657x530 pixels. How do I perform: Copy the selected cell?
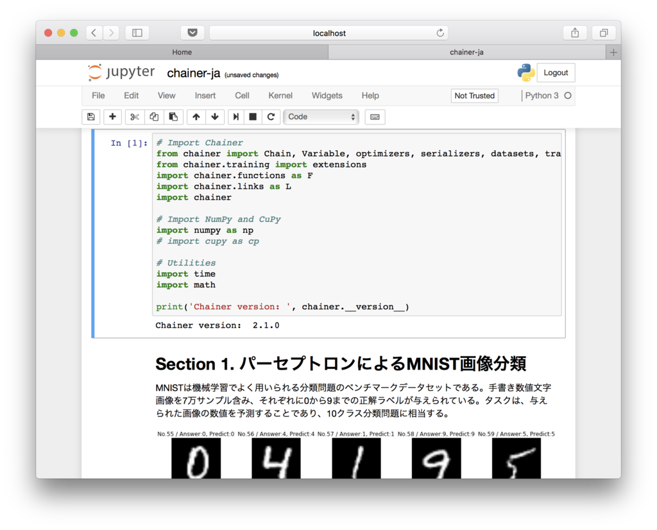click(x=154, y=117)
